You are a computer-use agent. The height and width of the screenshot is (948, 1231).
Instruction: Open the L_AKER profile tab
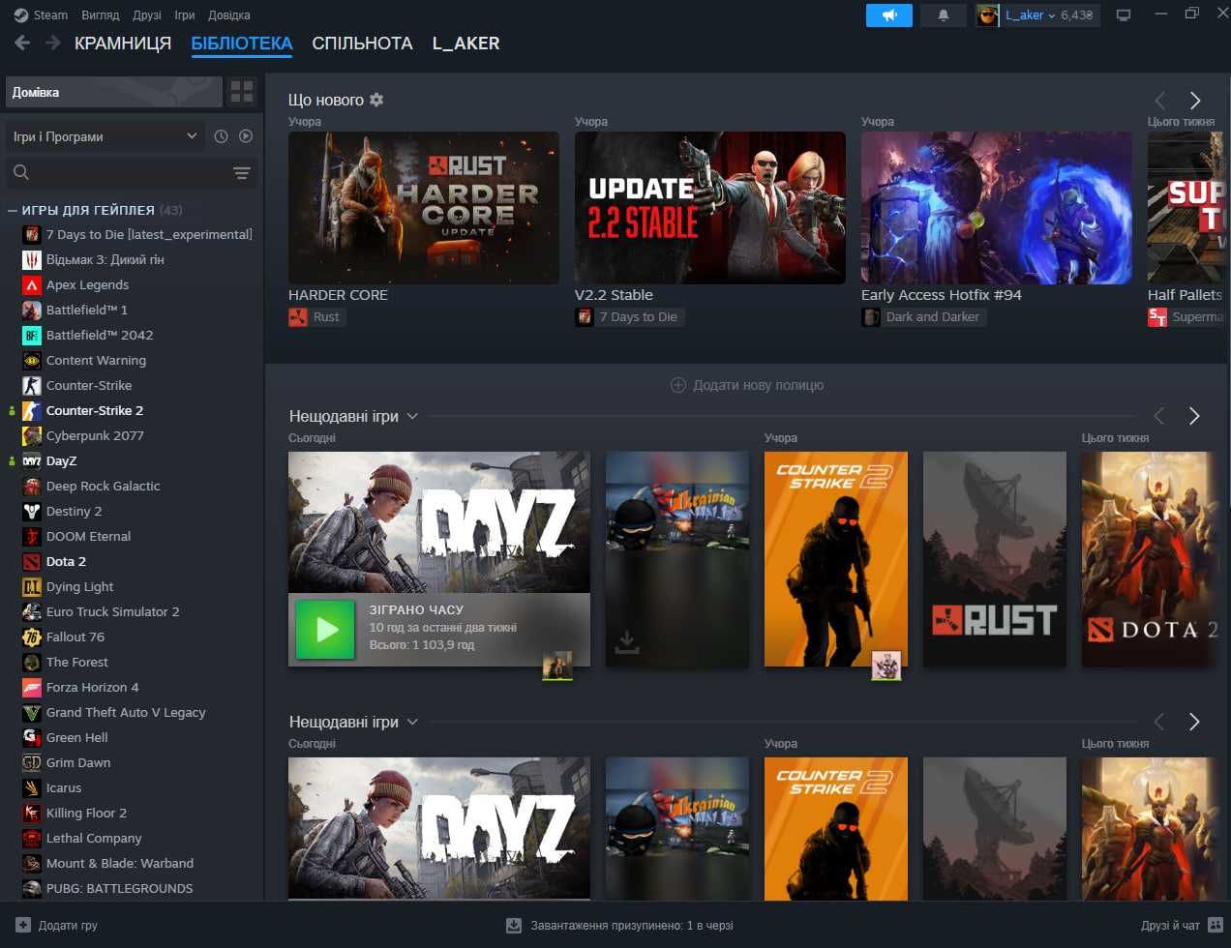[466, 44]
